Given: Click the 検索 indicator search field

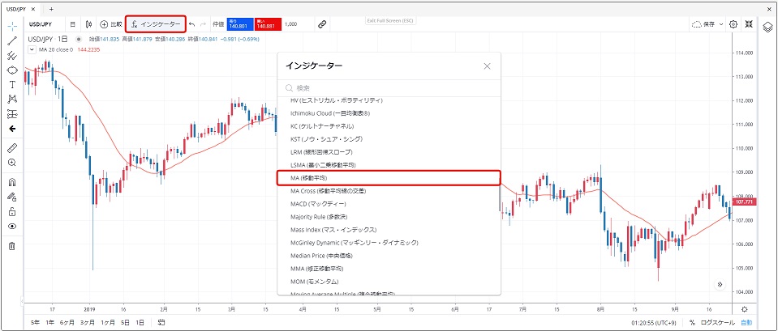Looking at the screenshot, I should [x=389, y=88].
